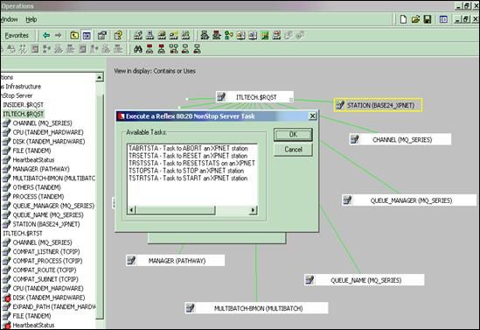Cancel the Execute NonStop Server Task dialog
This screenshot has height=330, width=480.
[x=293, y=150]
